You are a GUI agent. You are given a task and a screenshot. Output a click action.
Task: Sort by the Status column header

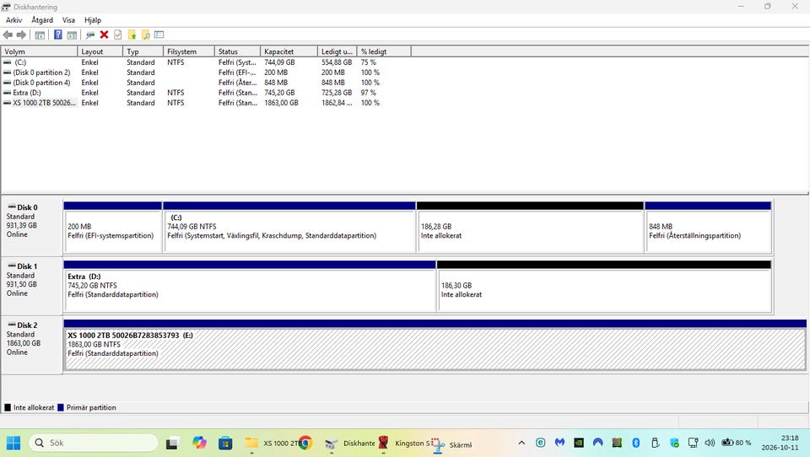click(x=237, y=51)
